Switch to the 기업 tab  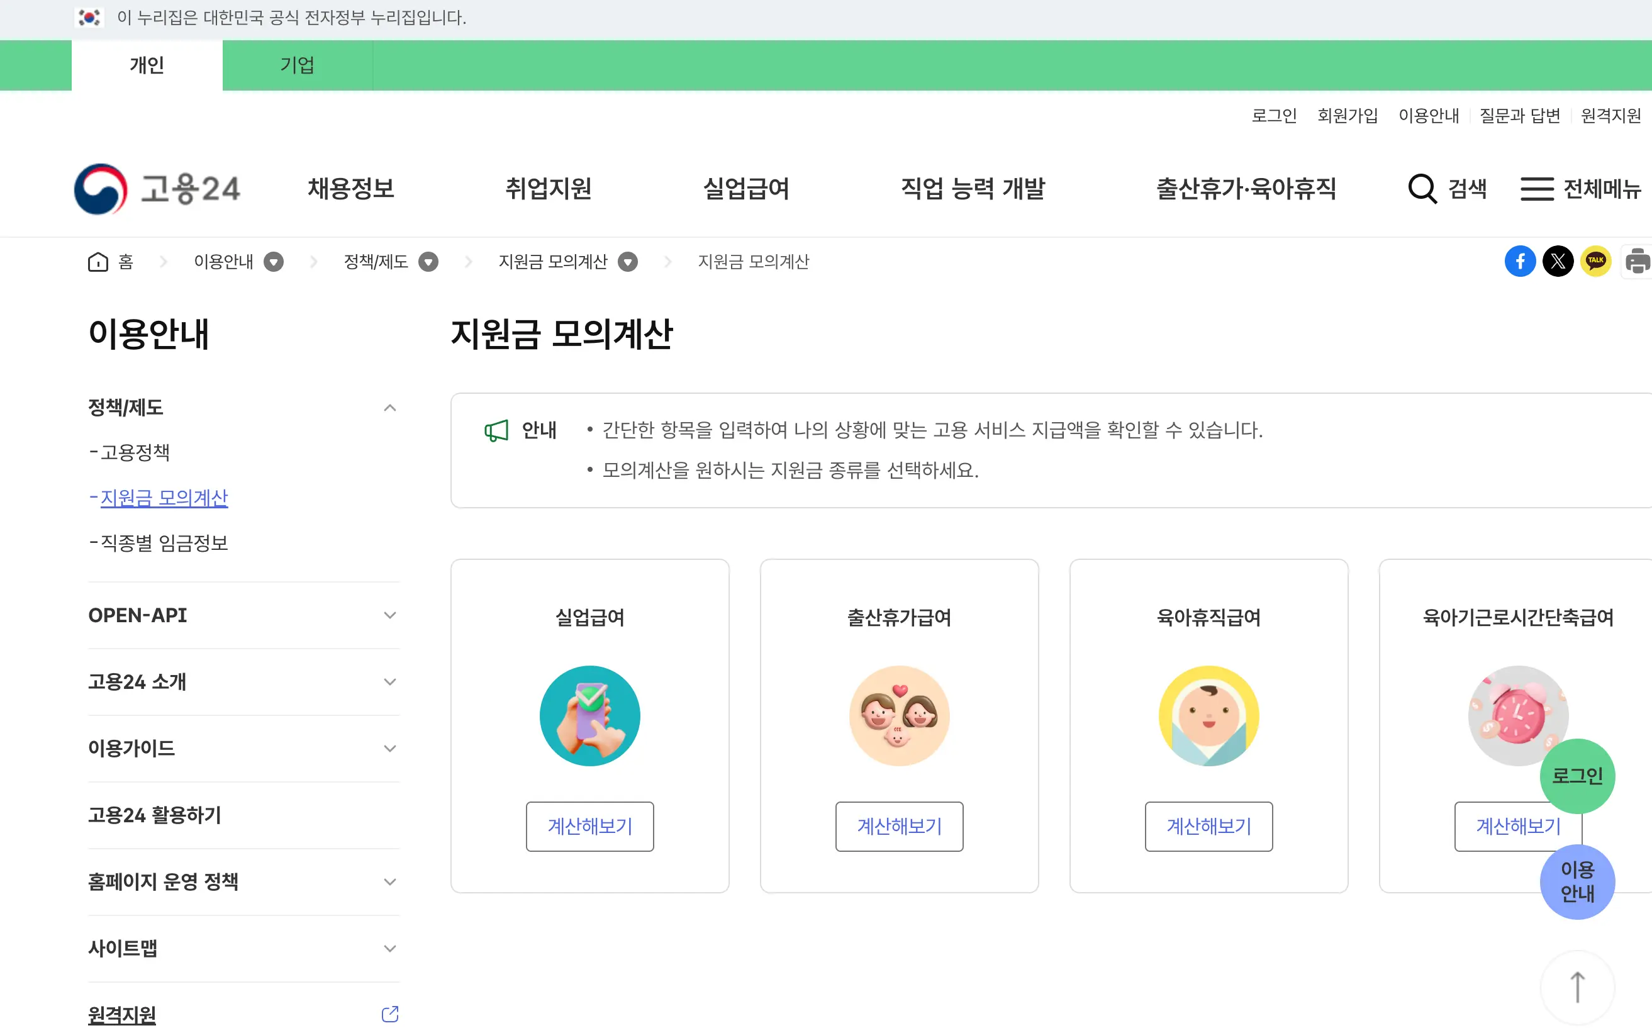[x=297, y=65]
